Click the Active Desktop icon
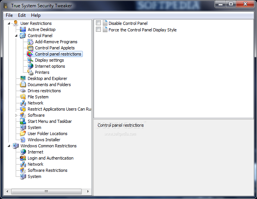 click(x=23, y=29)
